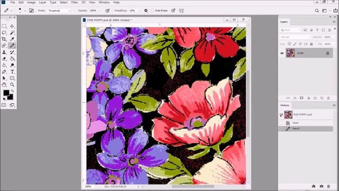Viewport: 339px width, 191px height.
Task: Hide the Index layer using eye icon
Action: click(282, 53)
